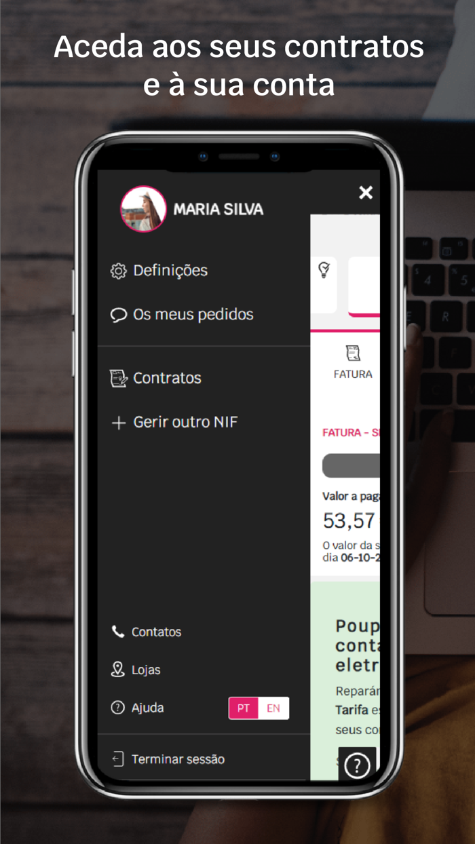
Task: Tap the plus icon for Gerir outro NIF
Action: pos(119,423)
